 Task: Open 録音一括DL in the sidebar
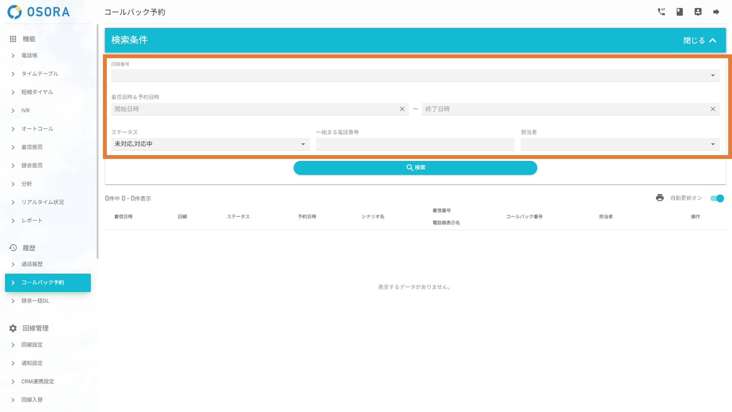tap(35, 301)
